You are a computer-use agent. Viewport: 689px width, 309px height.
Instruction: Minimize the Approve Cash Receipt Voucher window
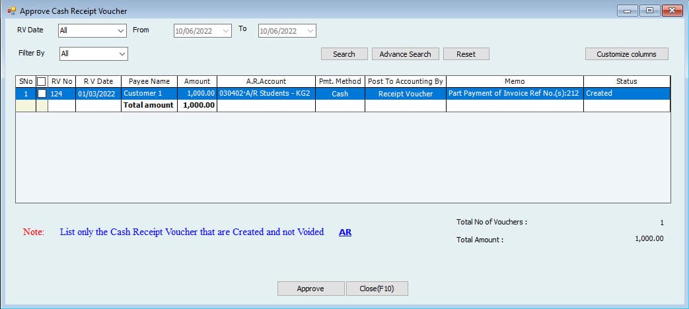pyautogui.click(x=627, y=11)
